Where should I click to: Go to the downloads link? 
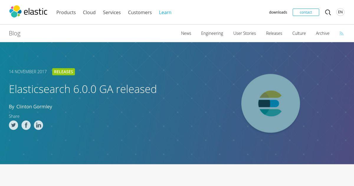[278, 12]
